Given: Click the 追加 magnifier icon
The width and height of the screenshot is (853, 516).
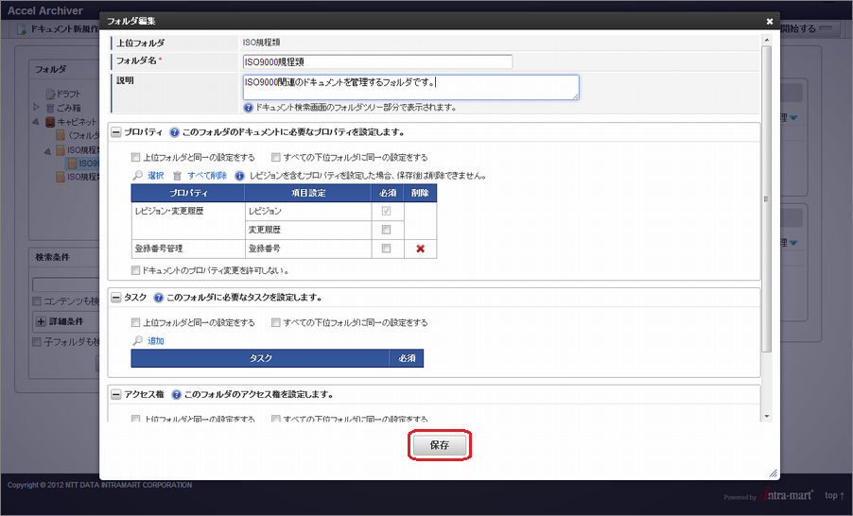Looking at the screenshot, I should tap(138, 341).
